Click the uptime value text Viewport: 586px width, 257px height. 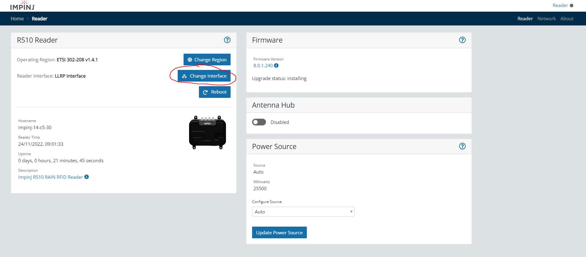pyautogui.click(x=61, y=160)
